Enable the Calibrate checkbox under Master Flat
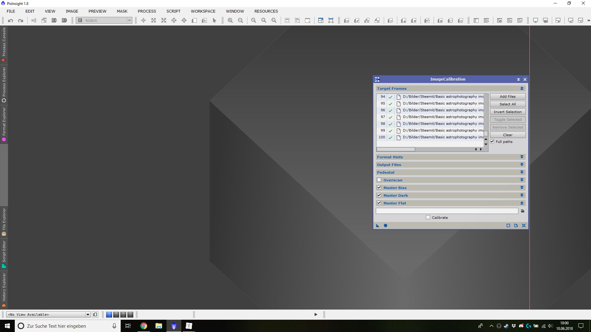Viewport: 591px width, 332px height. (x=428, y=217)
